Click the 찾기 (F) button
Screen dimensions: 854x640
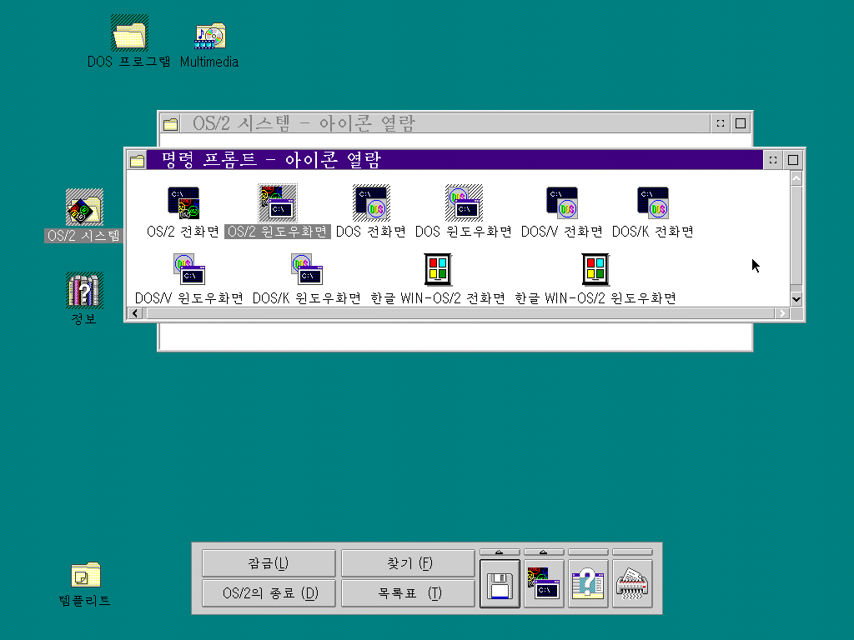(x=408, y=563)
